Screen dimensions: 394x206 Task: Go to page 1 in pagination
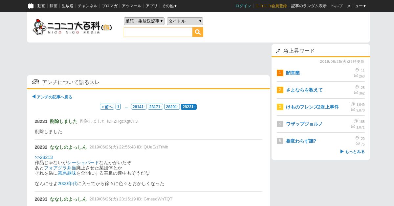point(118,107)
